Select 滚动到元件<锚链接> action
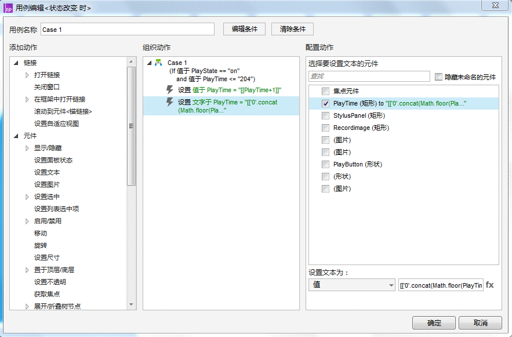This screenshot has height=337, width=512. coord(63,112)
